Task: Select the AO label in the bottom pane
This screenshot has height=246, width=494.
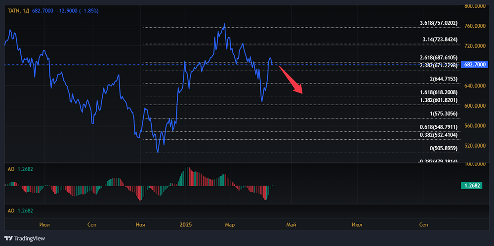Action: pyautogui.click(x=10, y=211)
